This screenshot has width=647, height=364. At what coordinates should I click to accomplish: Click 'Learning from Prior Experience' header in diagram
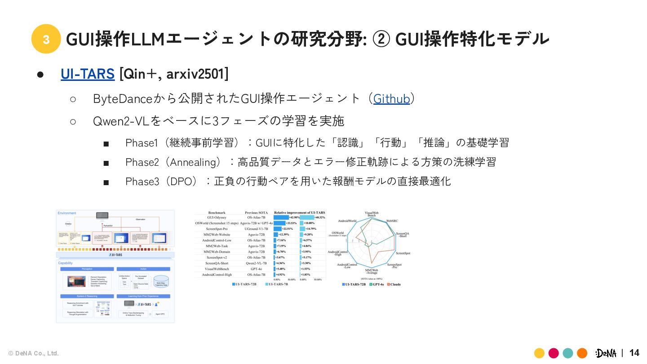pos(143,296)
